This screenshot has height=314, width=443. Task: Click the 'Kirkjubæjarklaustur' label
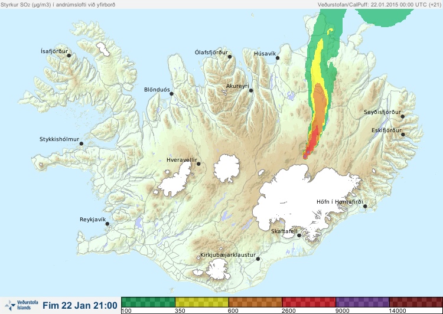[x=228, y=255]
